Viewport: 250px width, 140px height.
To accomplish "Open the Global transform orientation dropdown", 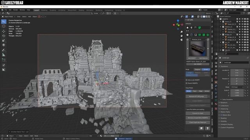I will [96, 14].
